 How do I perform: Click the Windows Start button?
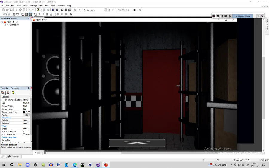click(x=4, y=165)
